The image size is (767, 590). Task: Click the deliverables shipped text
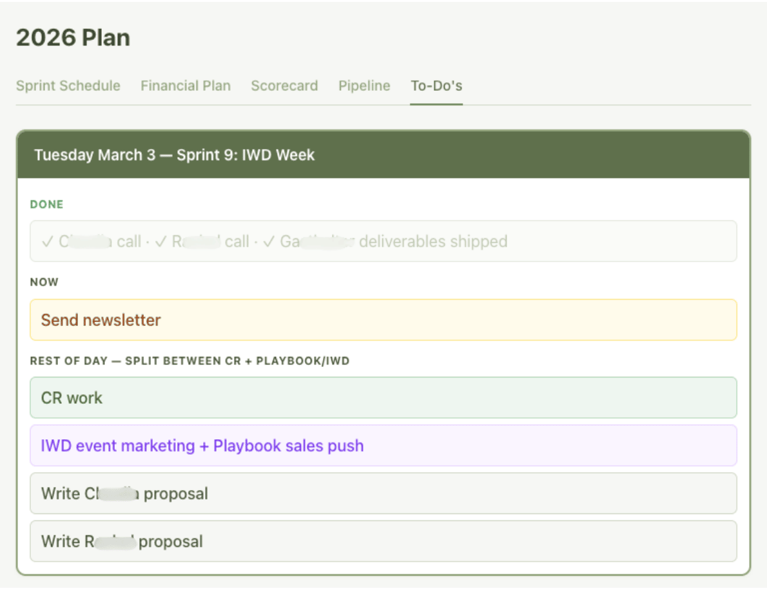[432, 242]
